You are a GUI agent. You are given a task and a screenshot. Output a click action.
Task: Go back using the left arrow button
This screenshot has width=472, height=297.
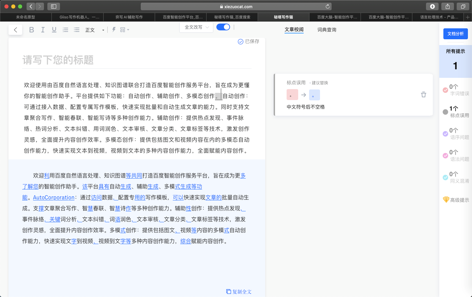15,30
